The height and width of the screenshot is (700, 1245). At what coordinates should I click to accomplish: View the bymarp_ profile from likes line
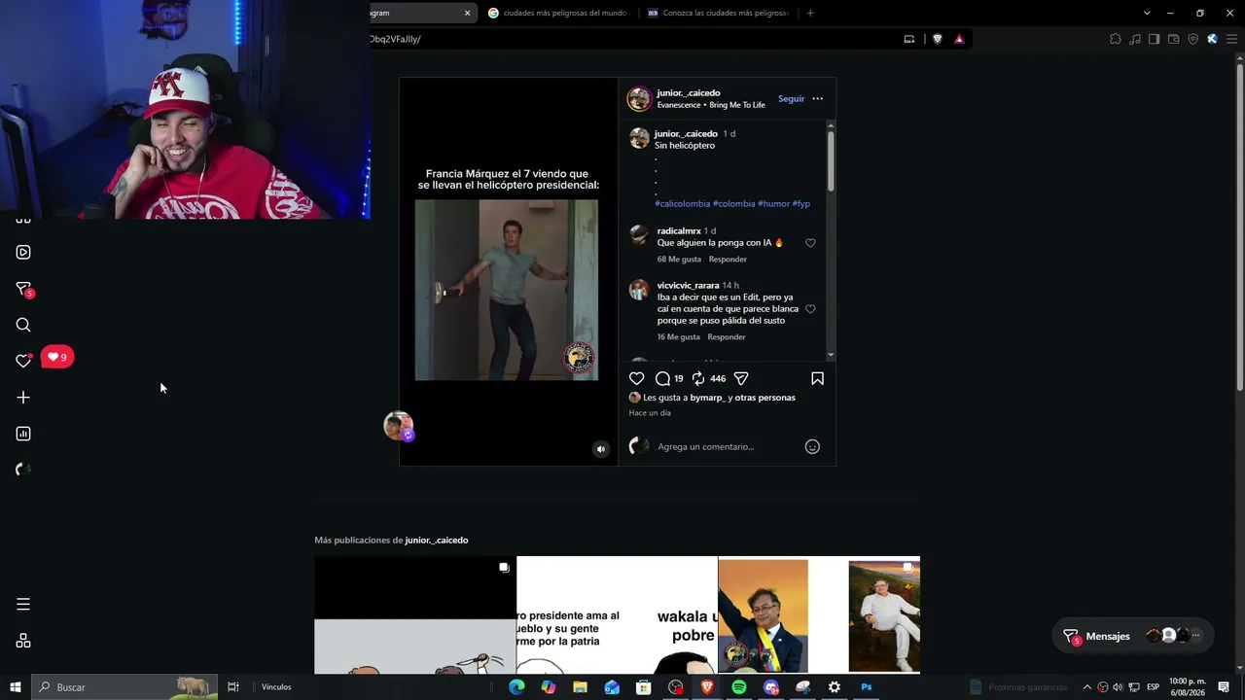pyautogui.click(x=707, y=398)
